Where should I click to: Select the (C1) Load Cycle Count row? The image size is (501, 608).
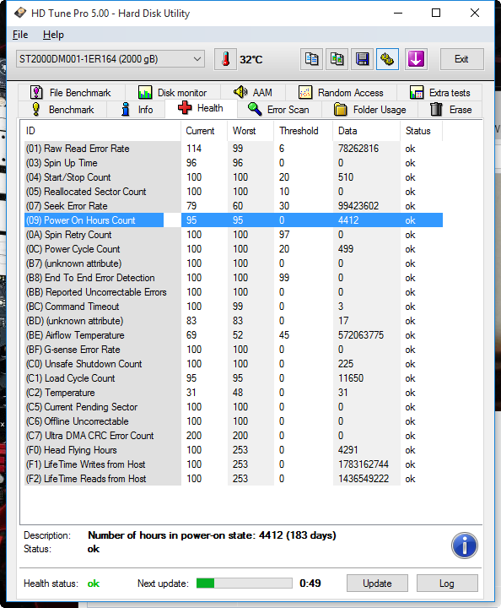234,378
